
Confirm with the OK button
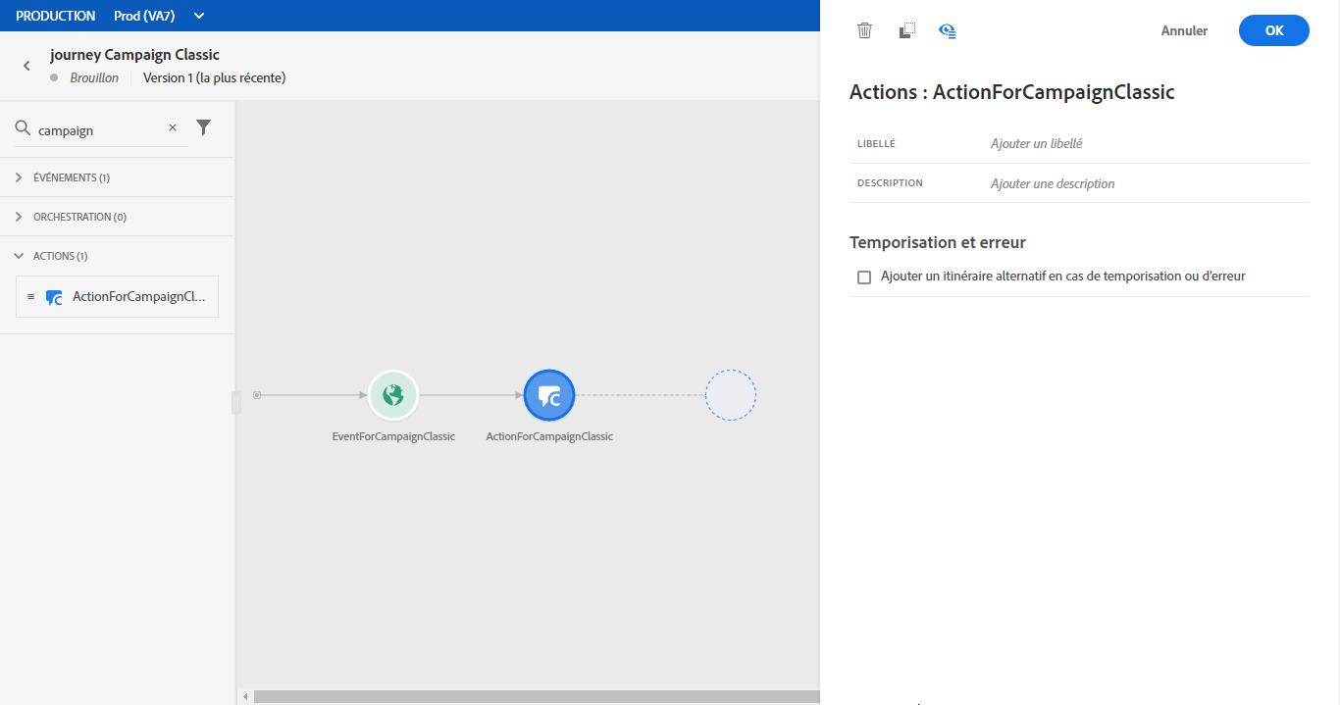click(1274, 30)
